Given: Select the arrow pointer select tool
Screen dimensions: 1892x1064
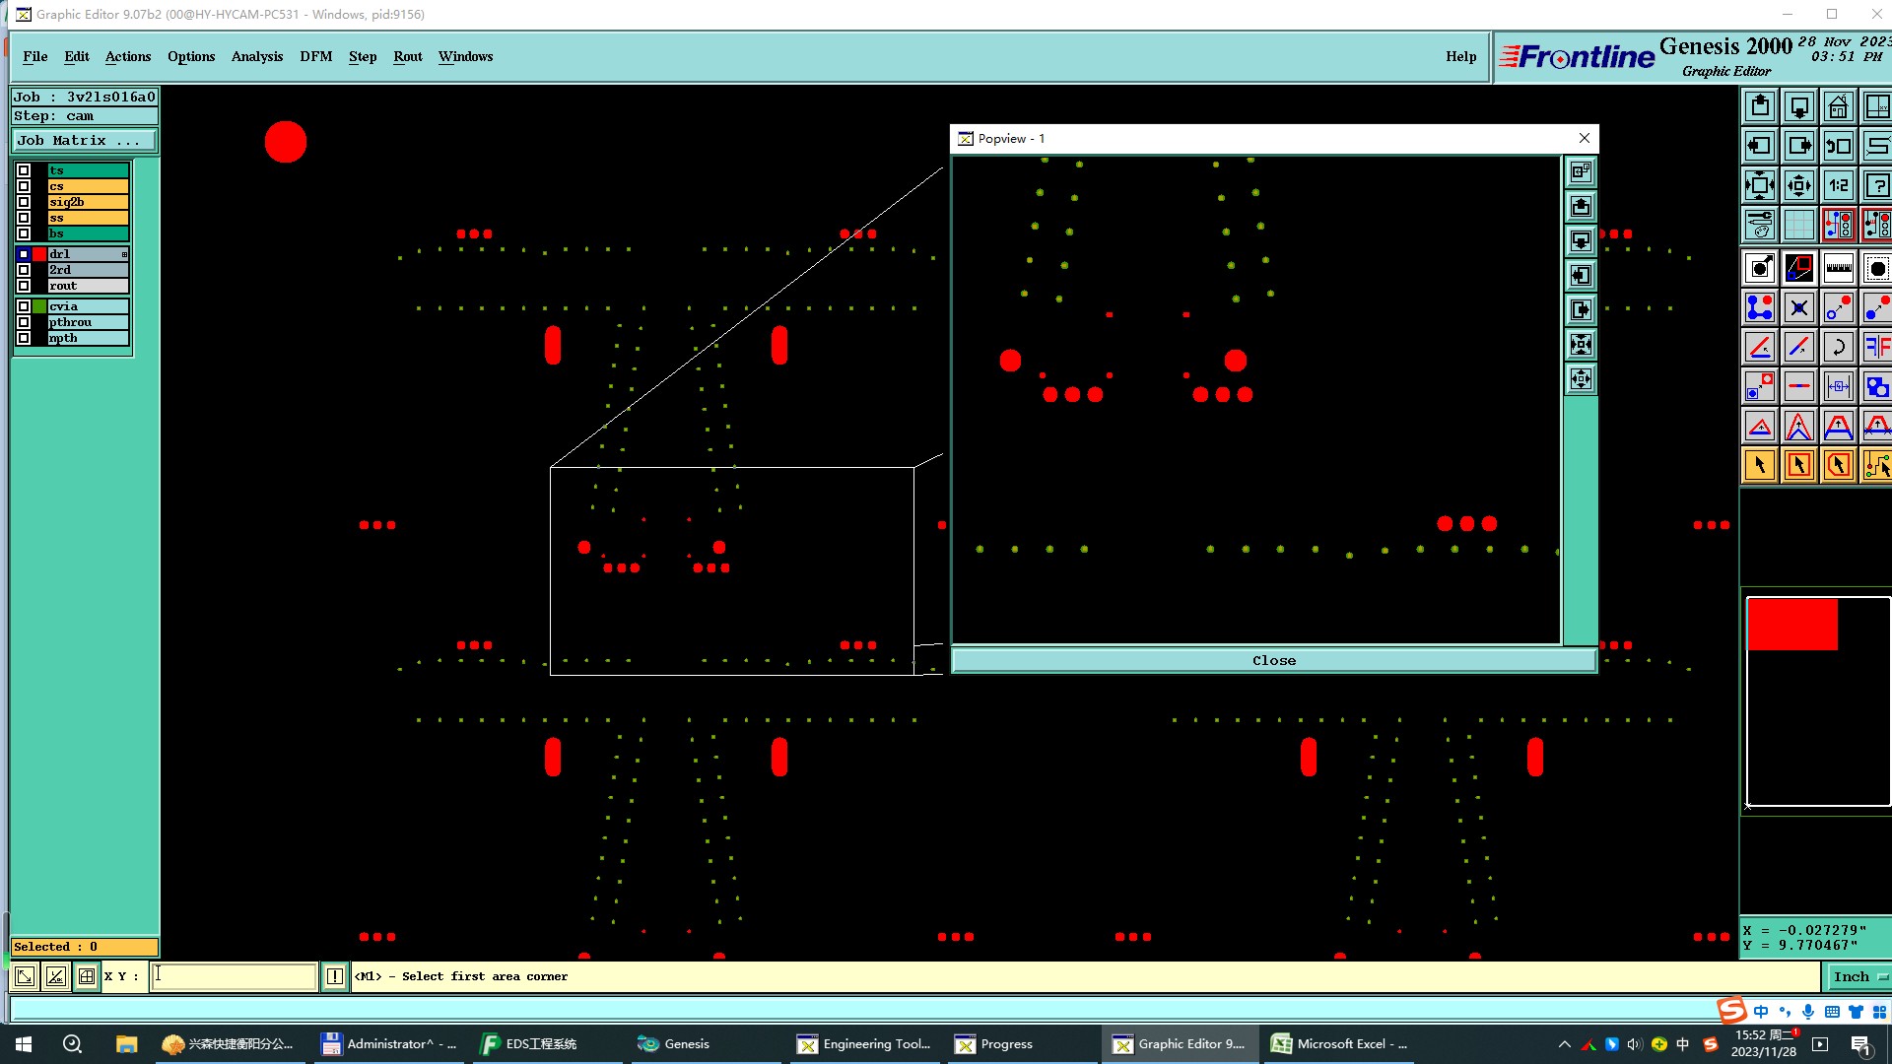Looking at the screenshot, I should point(1760,465).
